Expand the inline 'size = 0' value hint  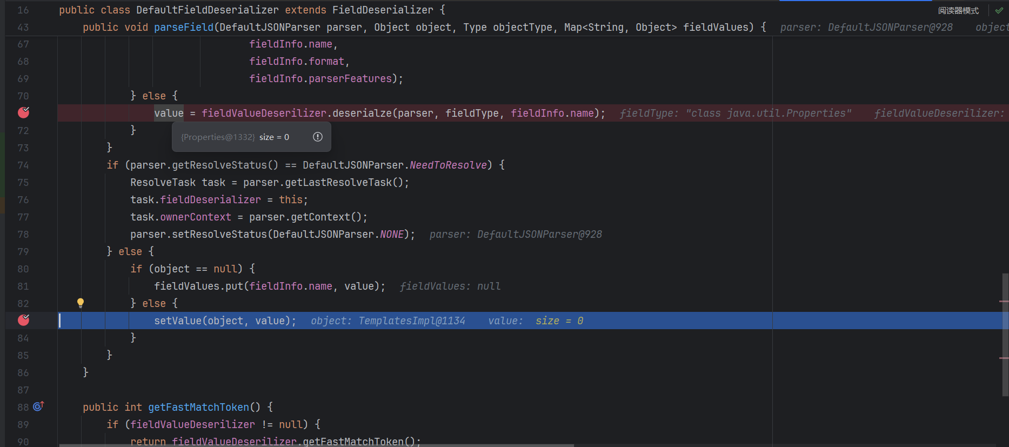559,321
